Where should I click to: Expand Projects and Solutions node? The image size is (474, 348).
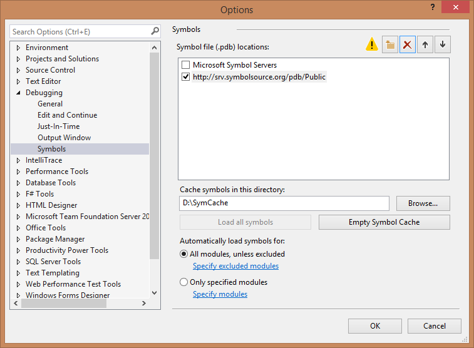point(18,59)
